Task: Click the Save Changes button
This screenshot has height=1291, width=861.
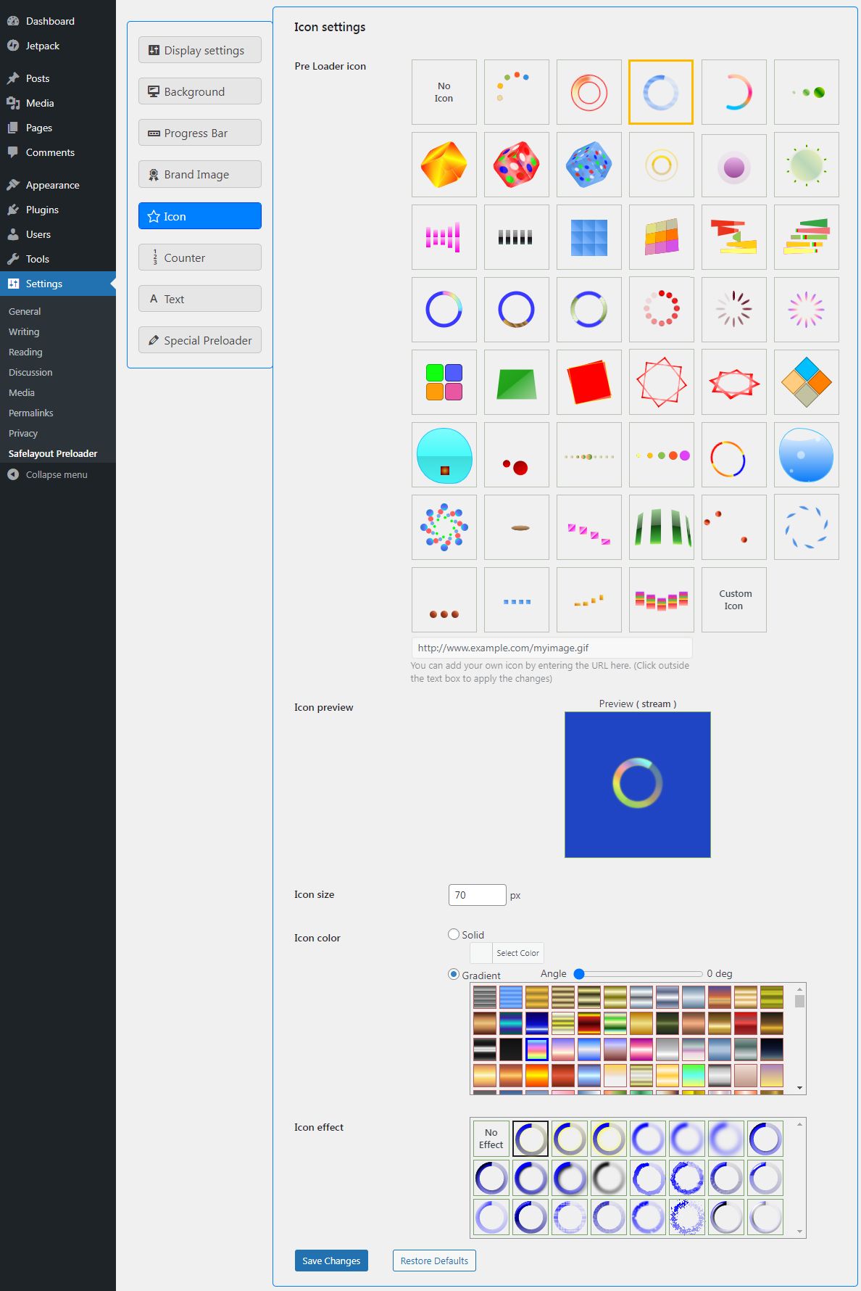Action: [x=331, y=1261]
